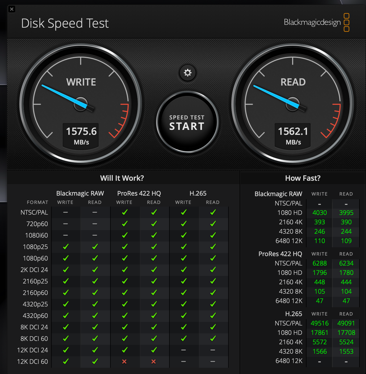Click Blackmagic RAW write dash for NTSC/PAL
The height and width of the screenshot is (374, 366).
click(66, 212)
